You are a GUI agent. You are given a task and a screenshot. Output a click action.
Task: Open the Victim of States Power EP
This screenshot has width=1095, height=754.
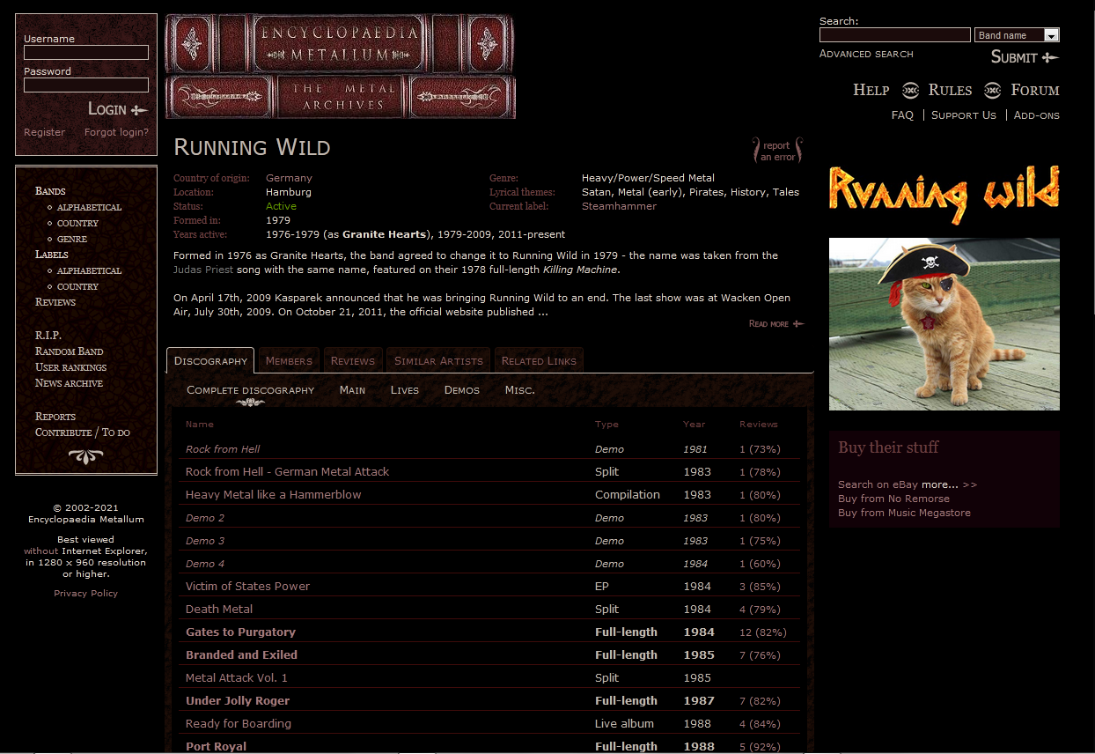click(247, 587)
